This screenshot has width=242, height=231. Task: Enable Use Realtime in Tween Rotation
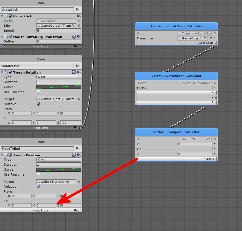click(x=38, y=92)
